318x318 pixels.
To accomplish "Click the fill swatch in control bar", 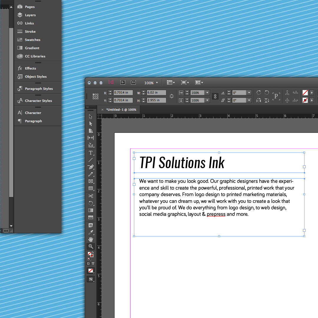I will click(x=305, y=93).
